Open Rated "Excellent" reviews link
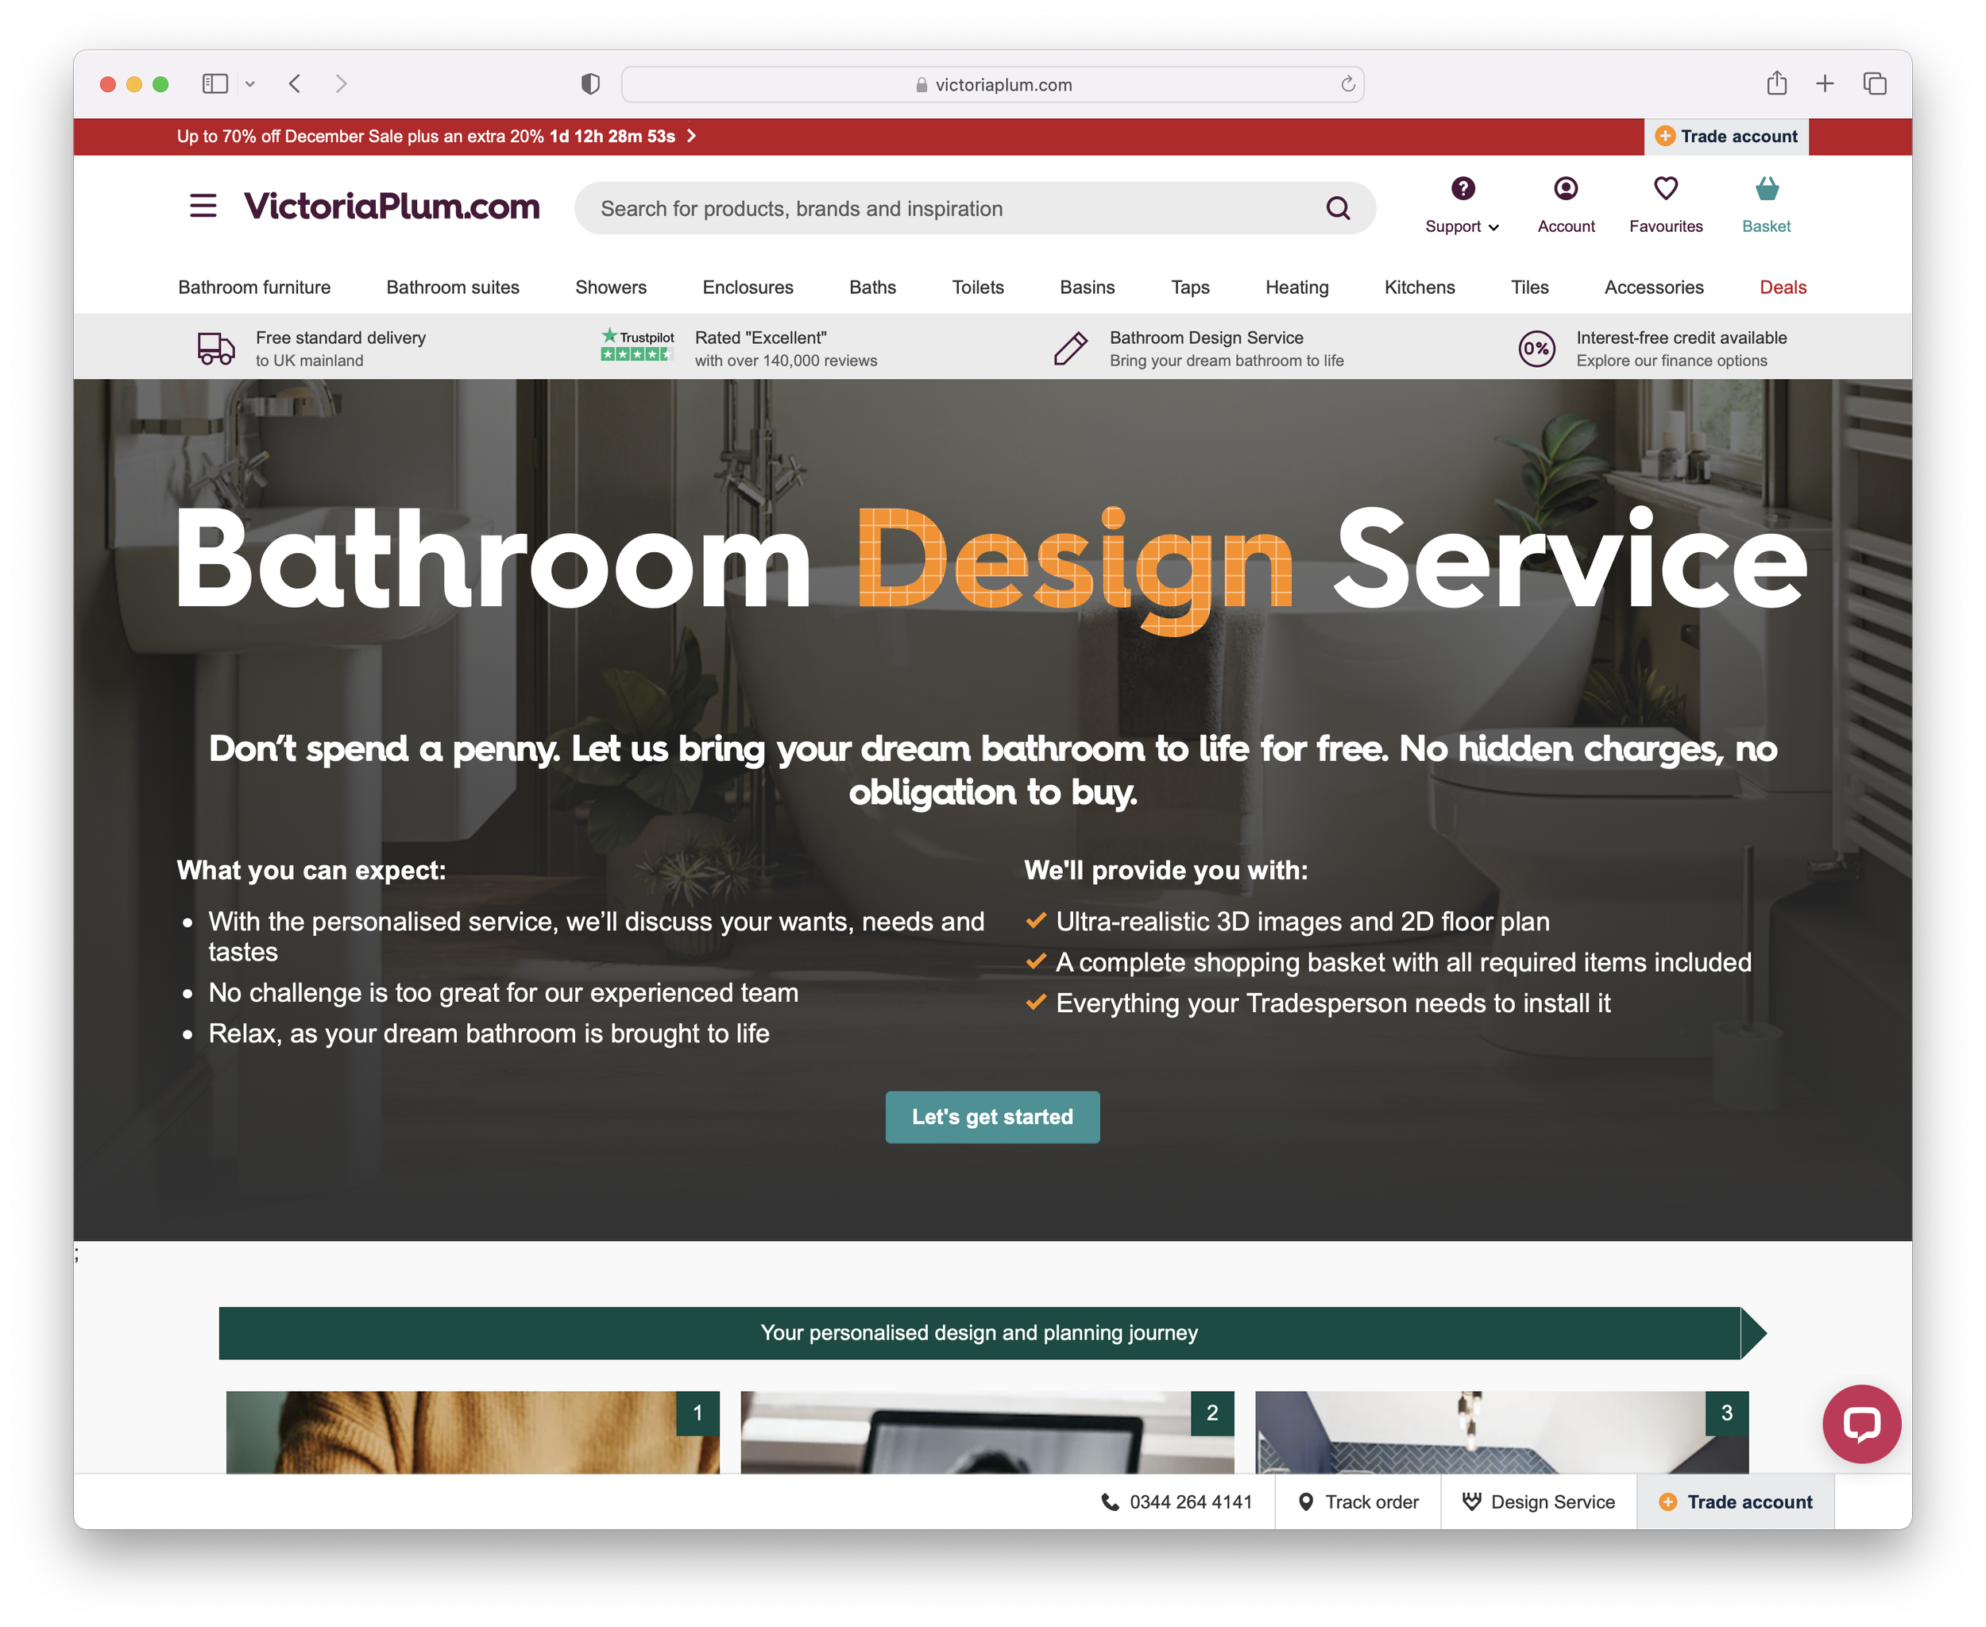This screenshot has width=1986, height=1627. 739,348
